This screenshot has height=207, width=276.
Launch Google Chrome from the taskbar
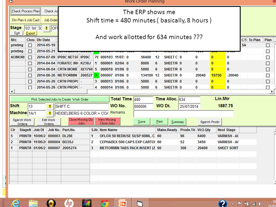(x=105, y=204)
